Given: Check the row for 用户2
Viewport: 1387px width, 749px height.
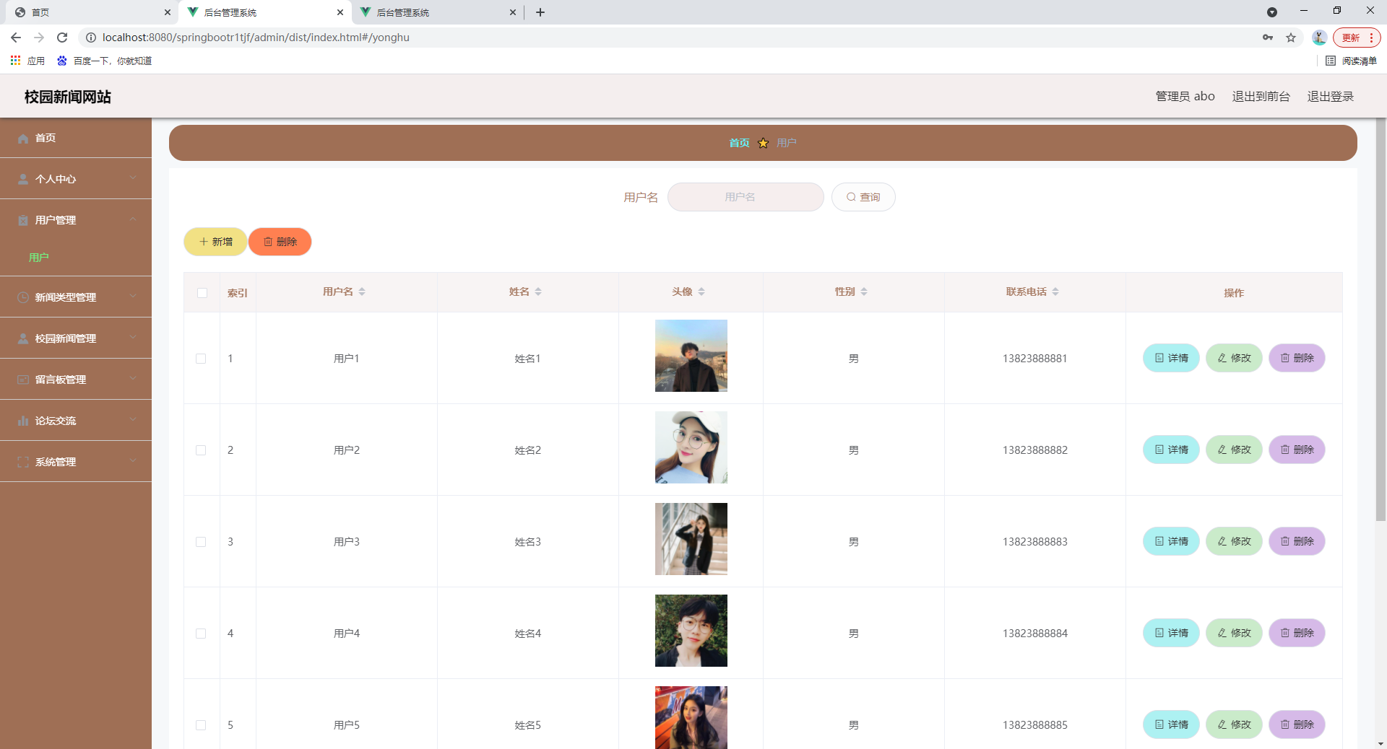Looking at the screenshot, I should click(201, 450).
